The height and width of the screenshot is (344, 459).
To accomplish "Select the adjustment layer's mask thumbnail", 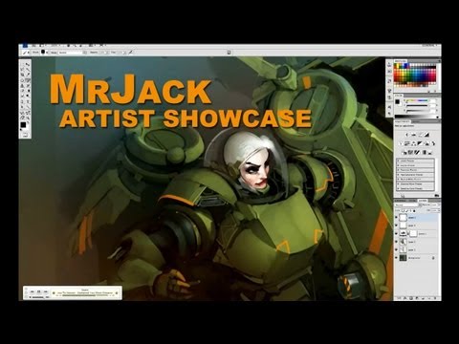I will click(x=413, y=234).
